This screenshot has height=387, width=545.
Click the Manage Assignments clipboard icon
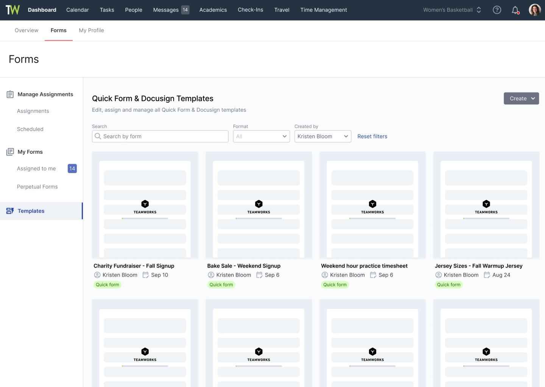(10, 94)
